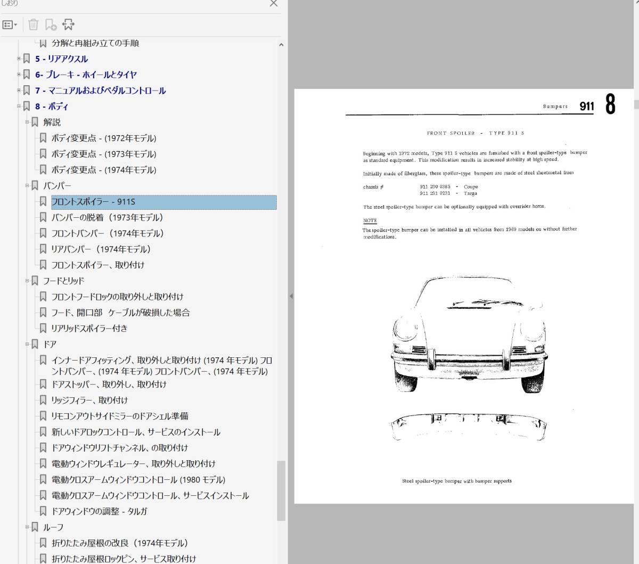
Task: Collapse the バンパー bookmark group
Action: click(x=27, y=186)
